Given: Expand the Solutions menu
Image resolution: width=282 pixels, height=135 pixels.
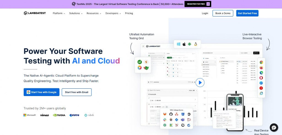Looking at the screenshot, I should point(76,13).
